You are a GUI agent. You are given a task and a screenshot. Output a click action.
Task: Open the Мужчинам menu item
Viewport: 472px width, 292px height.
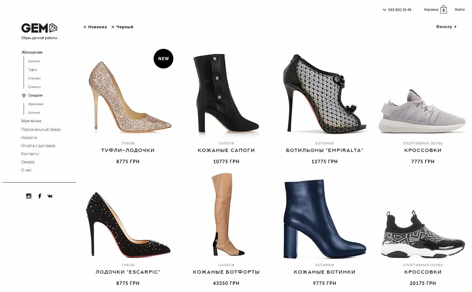coord(31,121)
